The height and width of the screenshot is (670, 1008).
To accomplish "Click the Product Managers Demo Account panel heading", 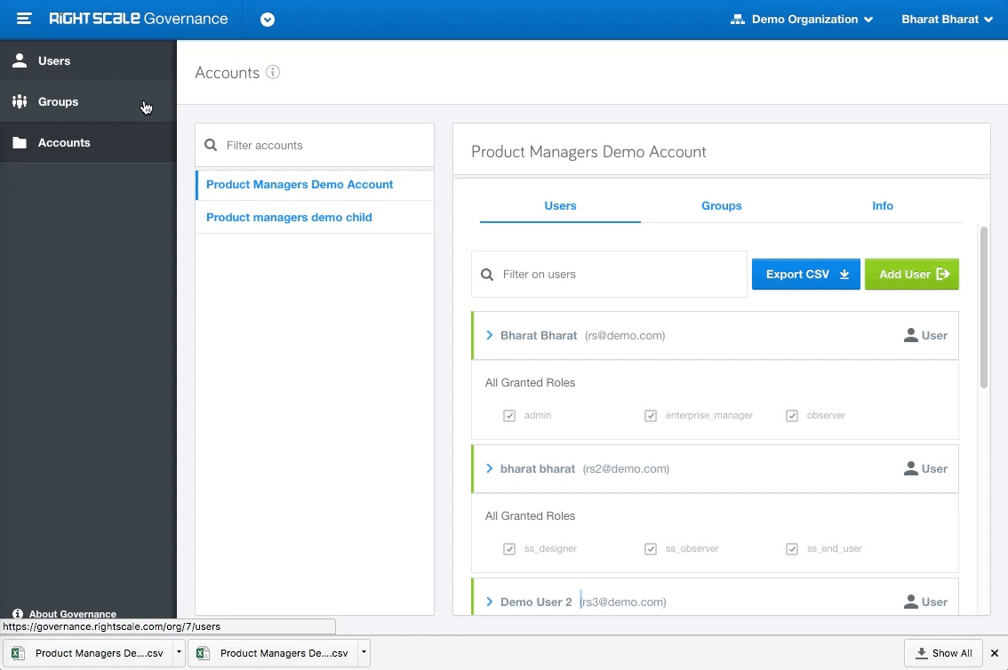I will pos(588,152).
